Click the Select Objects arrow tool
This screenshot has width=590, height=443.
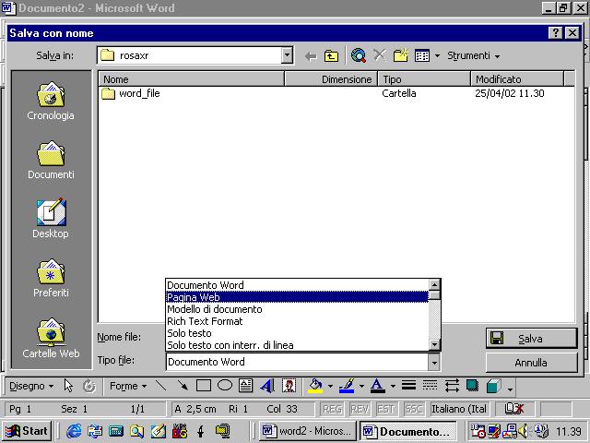point(68,386)
